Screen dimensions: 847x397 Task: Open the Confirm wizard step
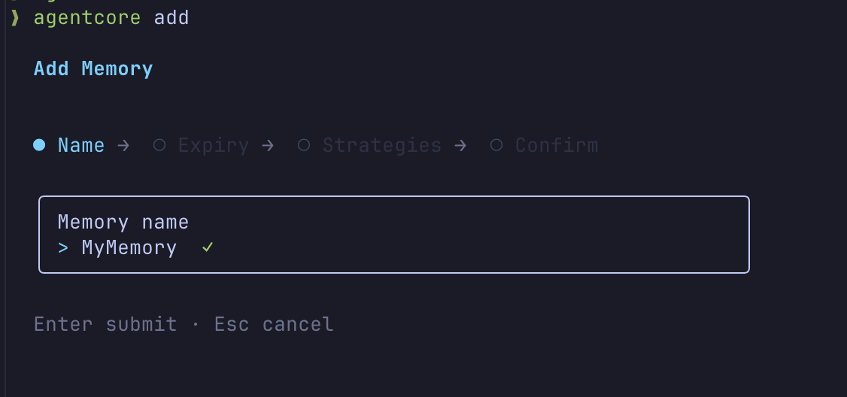pyautogui.click(x=557, y=145)
